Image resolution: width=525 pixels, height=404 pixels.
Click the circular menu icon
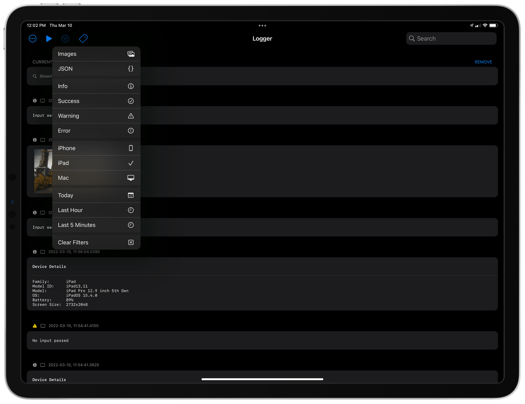click(x=32, y=39)
